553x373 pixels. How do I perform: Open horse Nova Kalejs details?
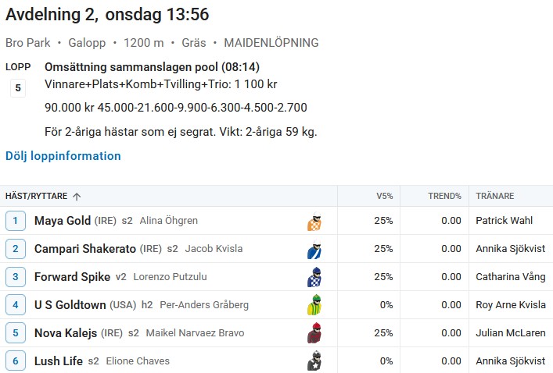point(66,333)
